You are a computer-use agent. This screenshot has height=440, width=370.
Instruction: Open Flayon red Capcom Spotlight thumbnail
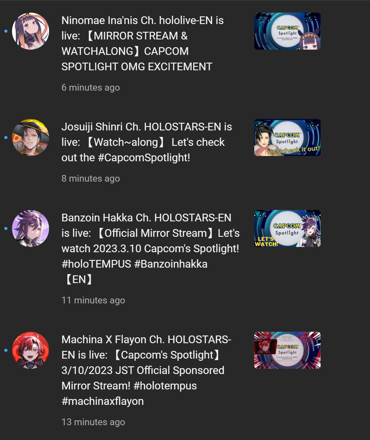[x=287, y=350]
